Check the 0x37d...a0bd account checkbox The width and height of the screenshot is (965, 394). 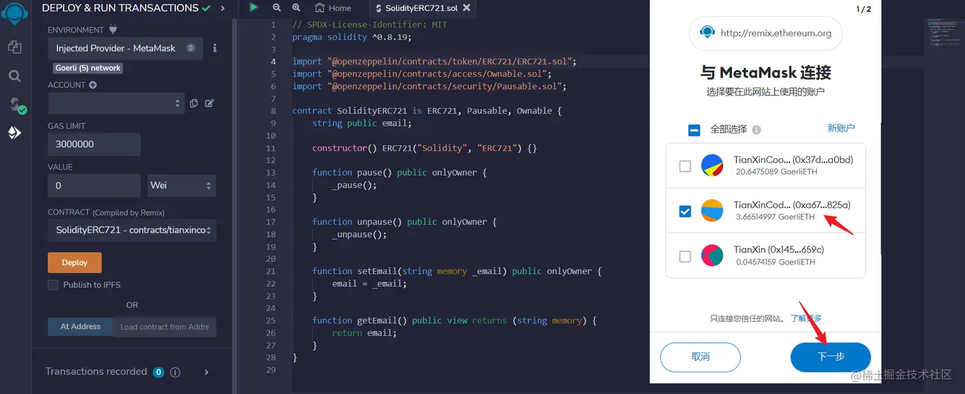685,166
